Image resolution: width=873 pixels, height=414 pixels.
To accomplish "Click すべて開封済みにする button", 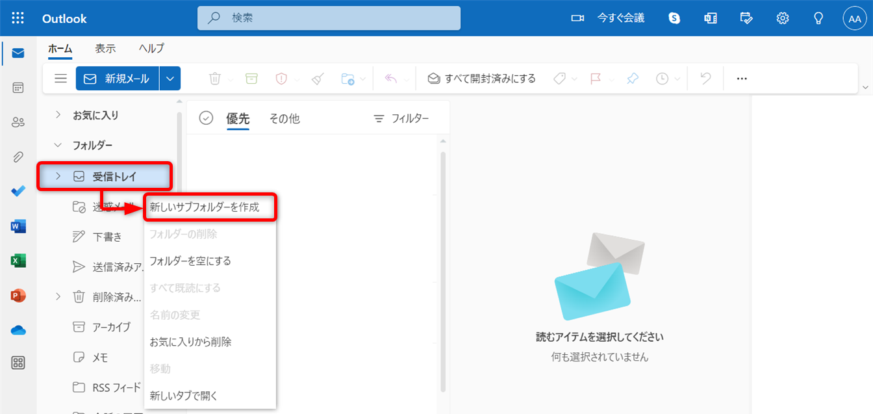I will coord(481,79).
